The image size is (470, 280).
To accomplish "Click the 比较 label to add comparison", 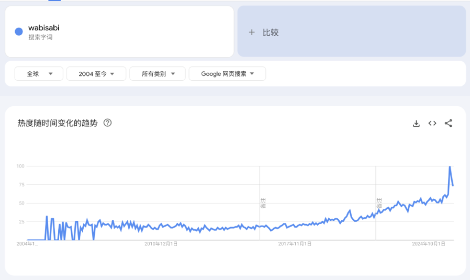I will click(x=271, y=32).
